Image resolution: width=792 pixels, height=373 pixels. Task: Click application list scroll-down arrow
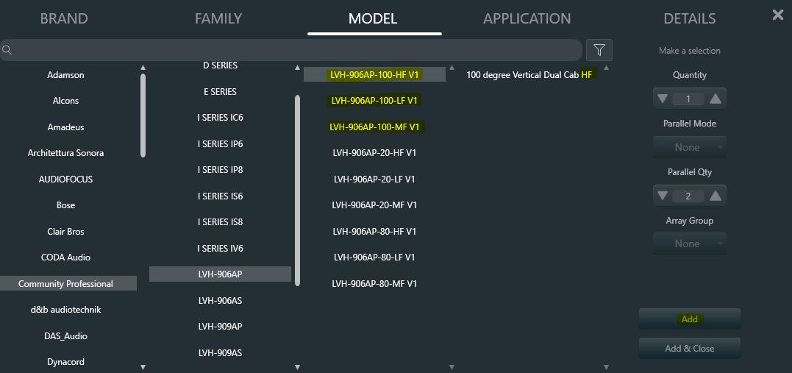point(607,367)
